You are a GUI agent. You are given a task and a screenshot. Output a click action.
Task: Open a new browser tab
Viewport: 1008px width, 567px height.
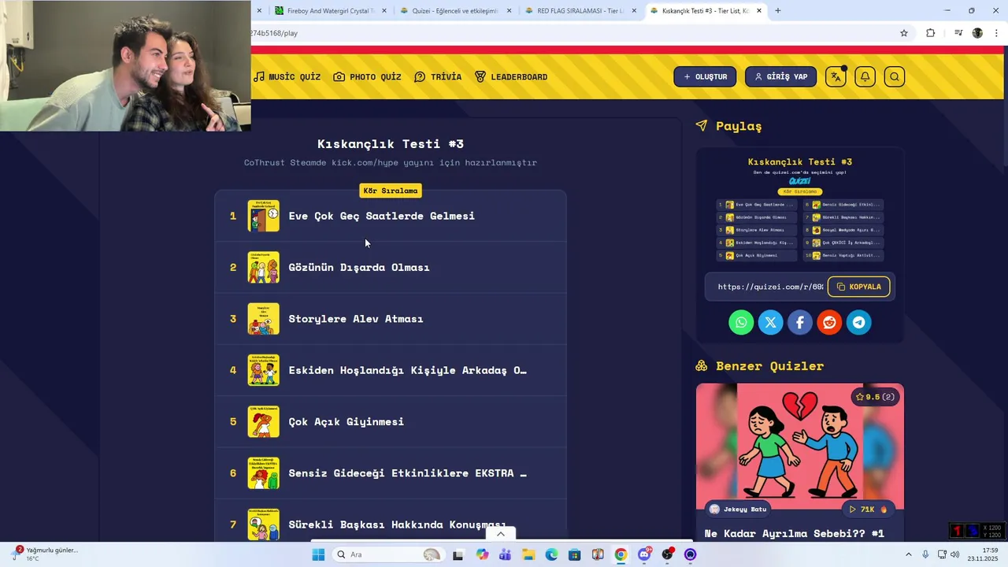[x=778, y=11]
